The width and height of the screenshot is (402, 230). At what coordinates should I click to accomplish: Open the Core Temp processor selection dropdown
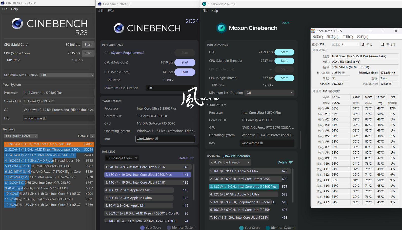pos(345,44)
